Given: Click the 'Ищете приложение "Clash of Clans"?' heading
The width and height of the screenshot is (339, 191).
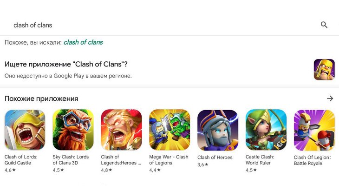Looking at the screenshot, I should (66, 64).
